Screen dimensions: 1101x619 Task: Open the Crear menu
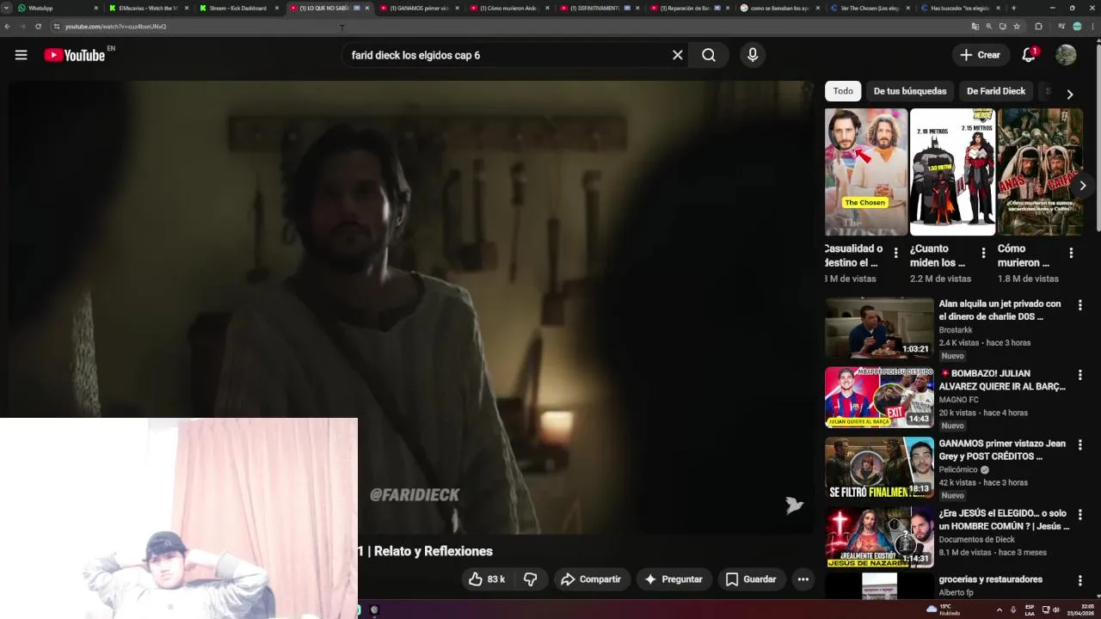[x=981, y=55]
